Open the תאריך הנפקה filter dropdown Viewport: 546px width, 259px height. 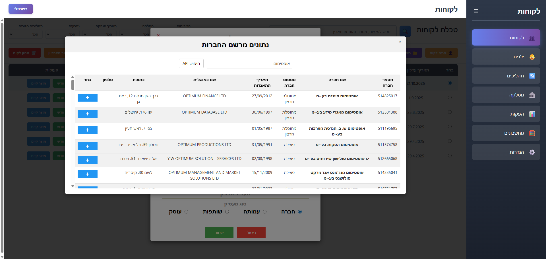[100, 34]
